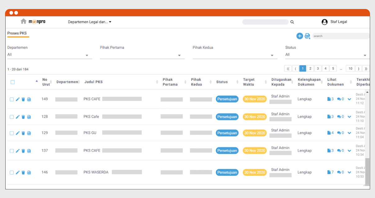Screen dimensions: 375x198
Task: Check the checkbox for row 128
Action: [12, 117]
